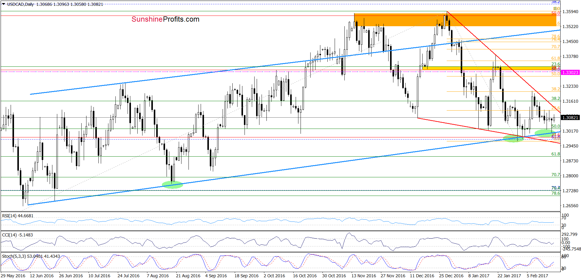Click the 1.28000 price axis value

point(570,176)
